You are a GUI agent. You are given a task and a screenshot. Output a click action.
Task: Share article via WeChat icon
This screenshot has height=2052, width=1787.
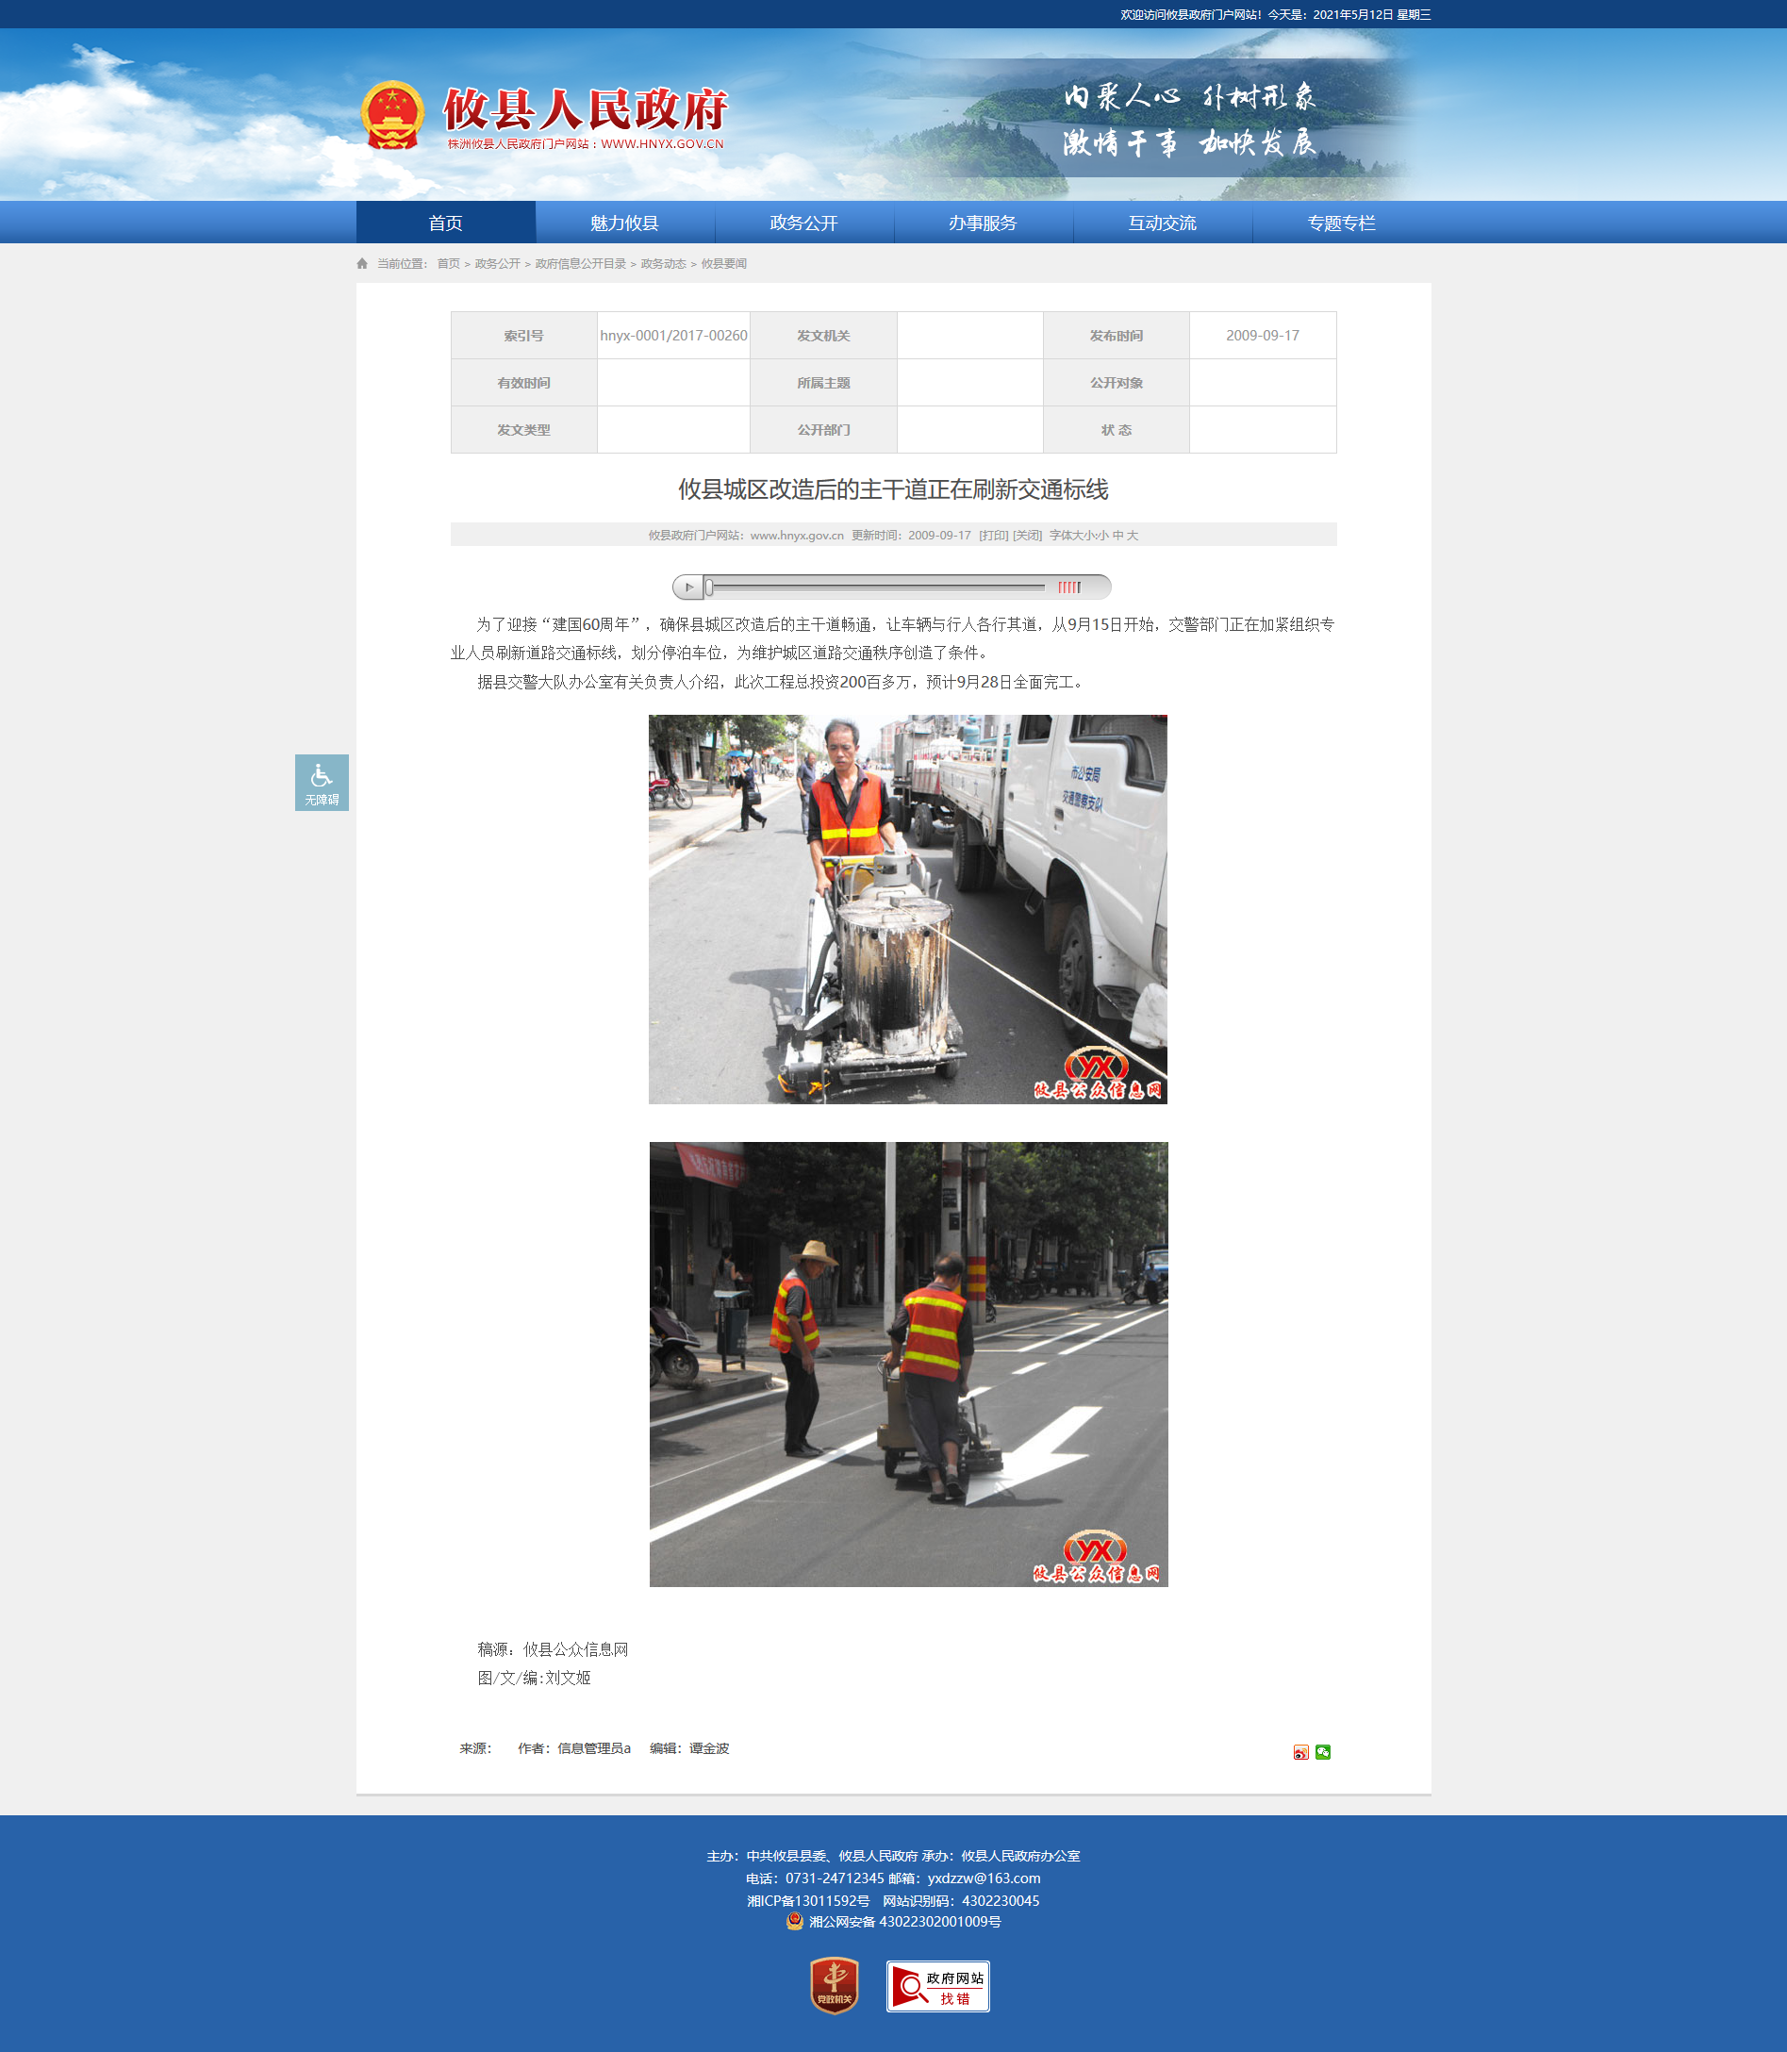1322,1752
